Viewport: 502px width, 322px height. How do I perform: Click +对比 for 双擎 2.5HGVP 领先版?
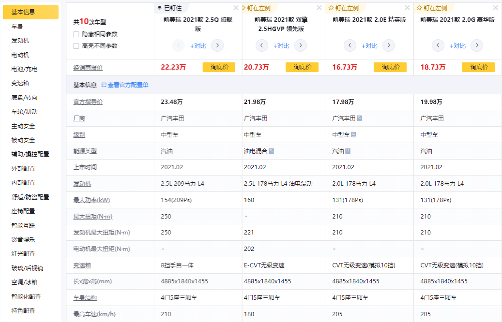coord(281,46)
